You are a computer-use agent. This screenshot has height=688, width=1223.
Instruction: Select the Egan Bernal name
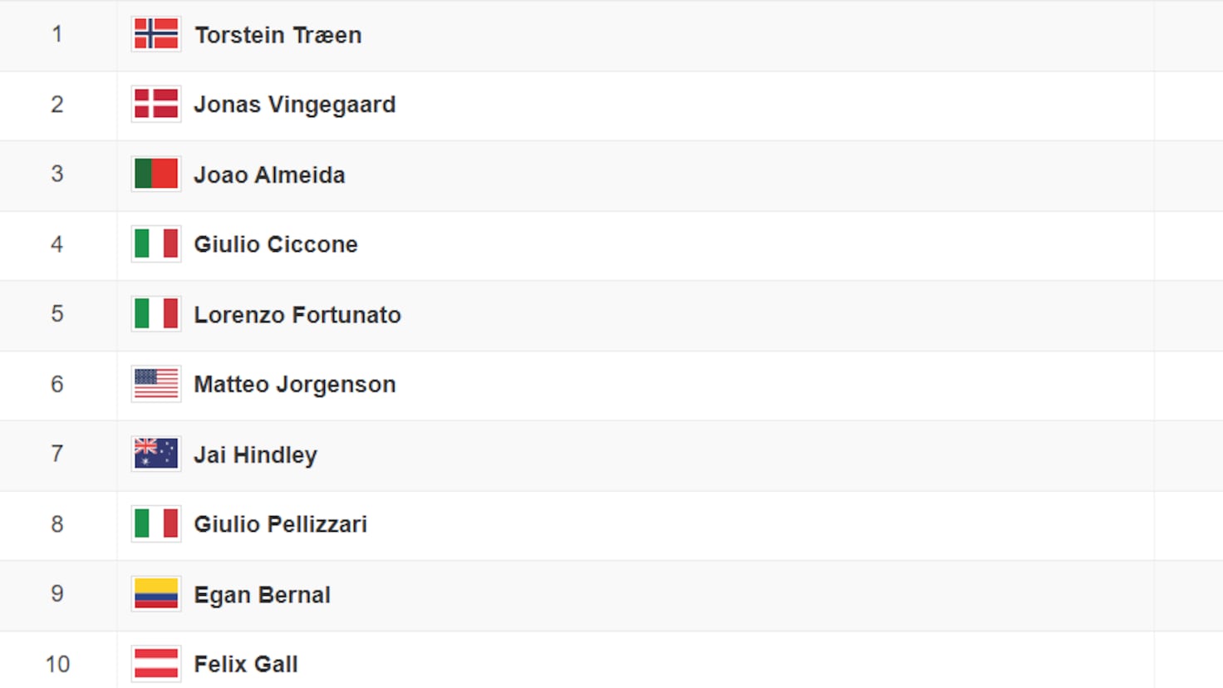tap(262, 595)
